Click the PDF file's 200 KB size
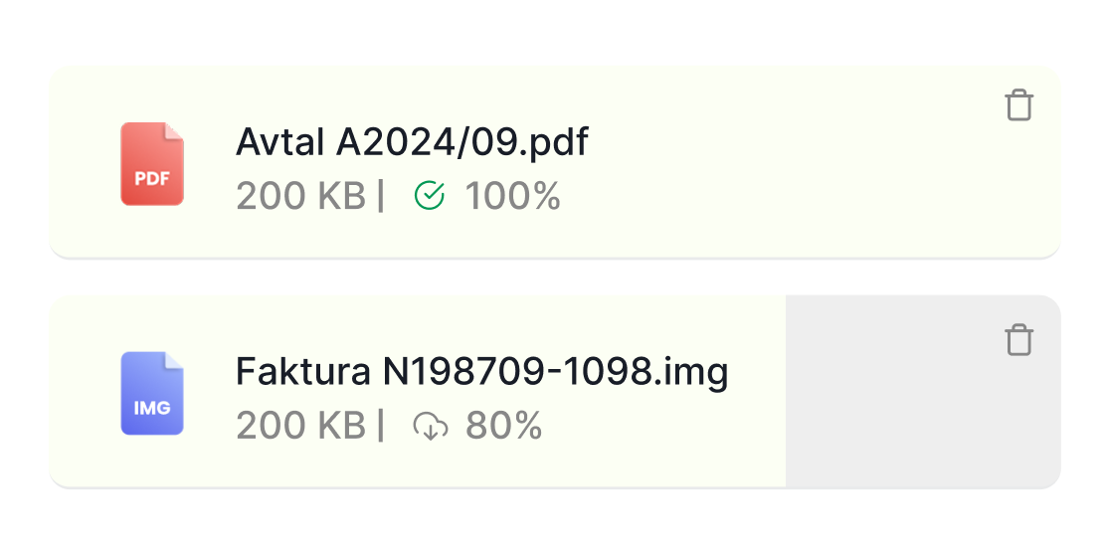This screenshot has height=557, width=1107. 300,197
